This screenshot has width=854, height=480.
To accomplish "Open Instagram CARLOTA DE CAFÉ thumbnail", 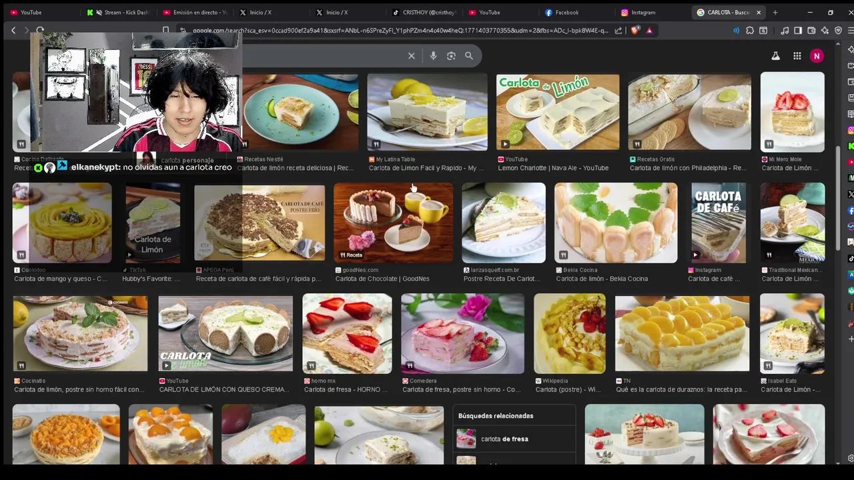I will pos(719,223).
